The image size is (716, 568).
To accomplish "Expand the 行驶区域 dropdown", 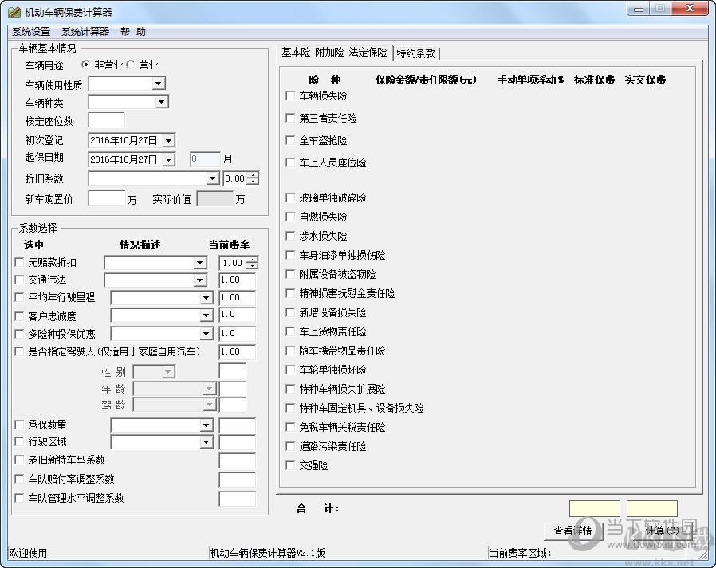I will [x=206, y=442].
